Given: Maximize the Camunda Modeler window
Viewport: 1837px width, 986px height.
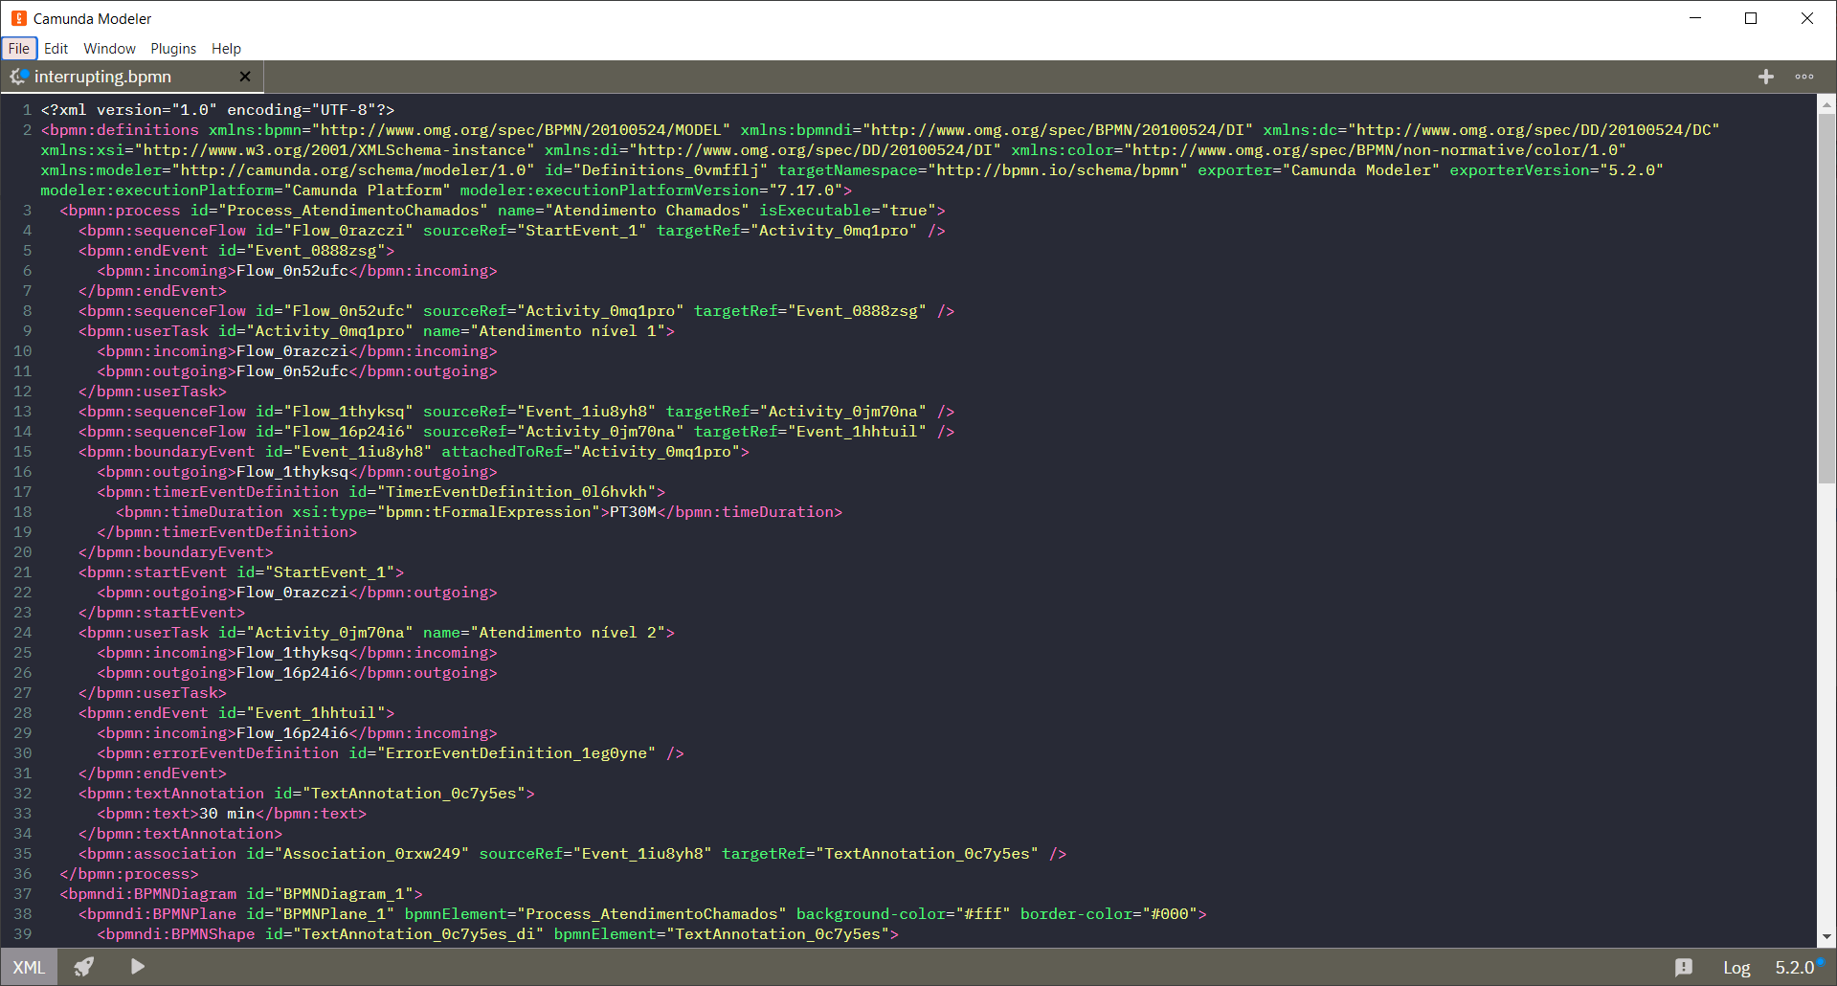Looking at the screenshot, I should 1751,18.
